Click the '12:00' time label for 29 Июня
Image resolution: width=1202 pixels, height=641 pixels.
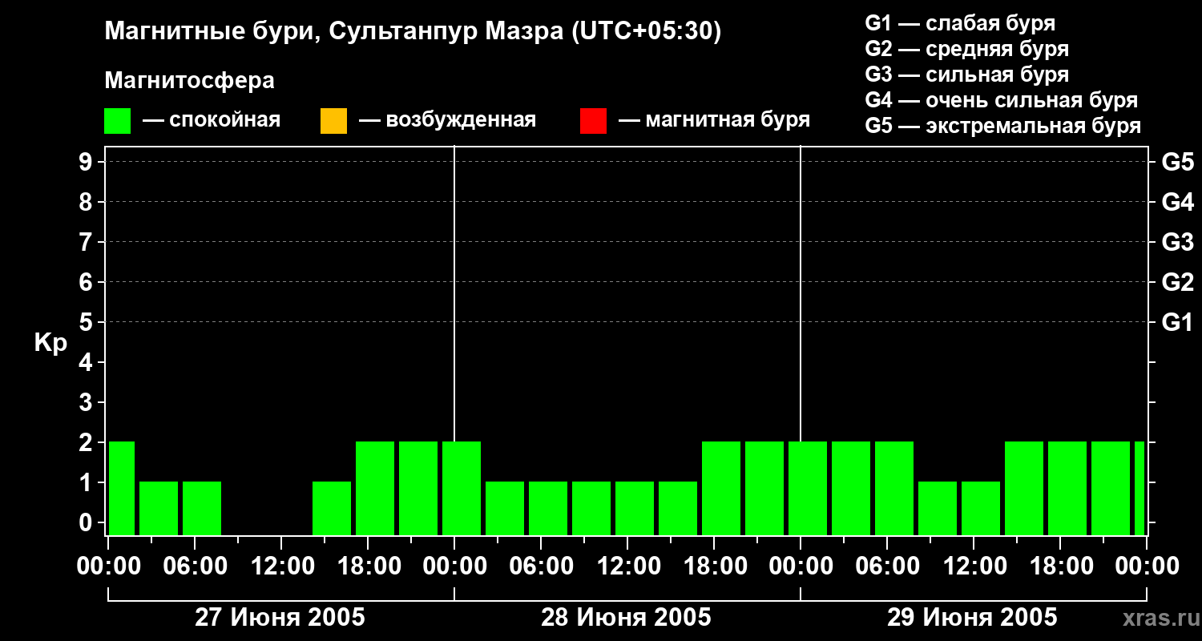click(974, 566)
